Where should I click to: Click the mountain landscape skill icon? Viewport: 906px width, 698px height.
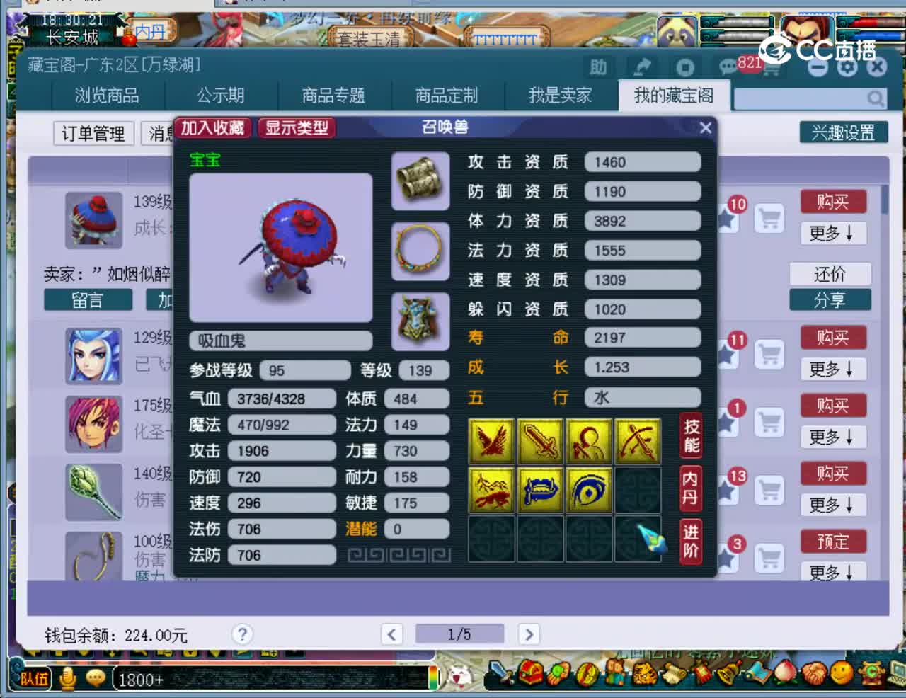[x=491, y=489]
